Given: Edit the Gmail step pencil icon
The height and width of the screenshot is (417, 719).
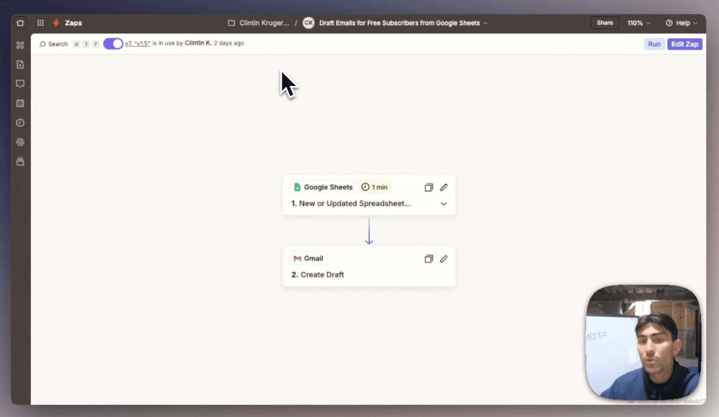Looking at the screenshot, I should pyautogui.click(x=444, y=259).
